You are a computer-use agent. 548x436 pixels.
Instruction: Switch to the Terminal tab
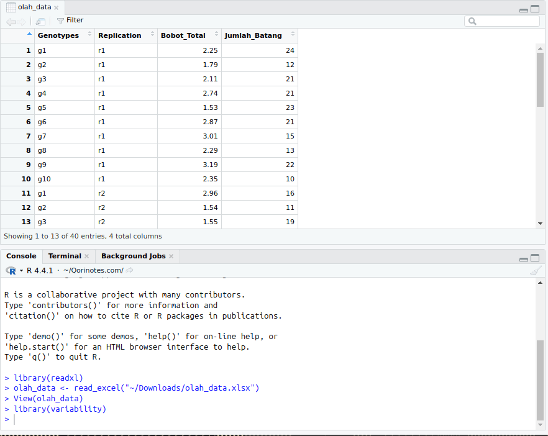(x=65, y=256)
